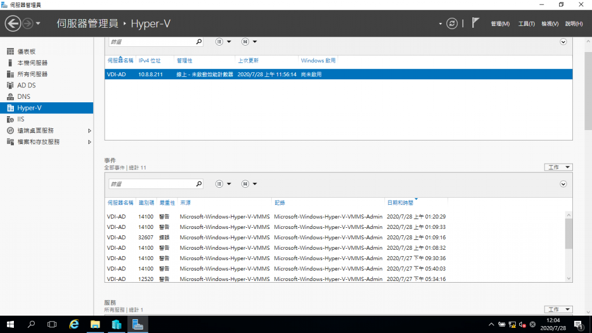Open the notifications flag
This screenshot has height=333, width=592.
coord(475,23)
